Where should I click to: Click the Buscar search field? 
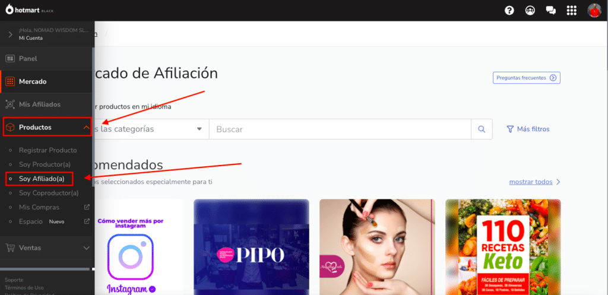(x=340, y=129)
